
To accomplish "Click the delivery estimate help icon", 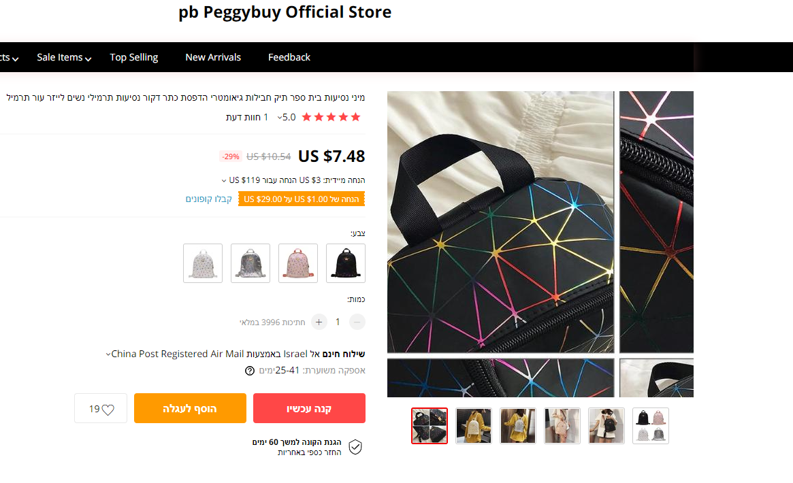I will (250, 371).
